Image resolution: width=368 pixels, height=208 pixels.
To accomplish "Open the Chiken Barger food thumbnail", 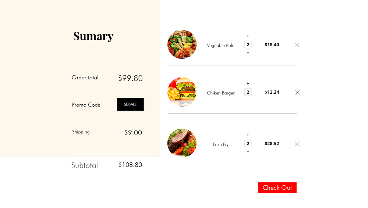I will coord(182,92).
